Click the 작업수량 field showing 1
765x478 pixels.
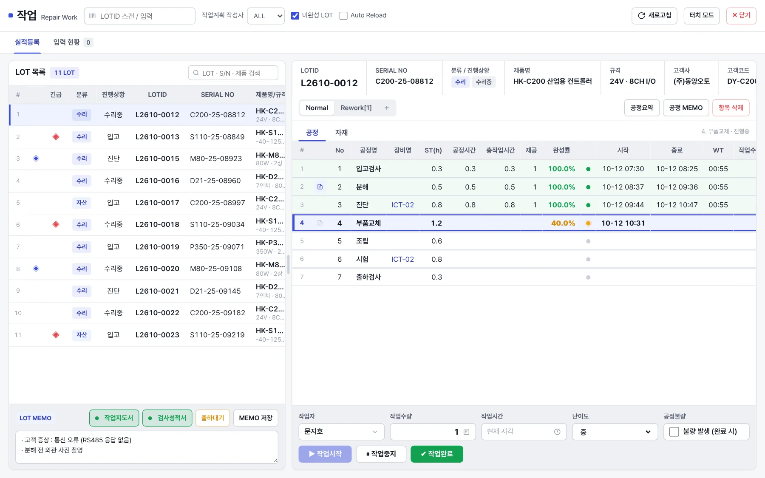pos(432,432)
